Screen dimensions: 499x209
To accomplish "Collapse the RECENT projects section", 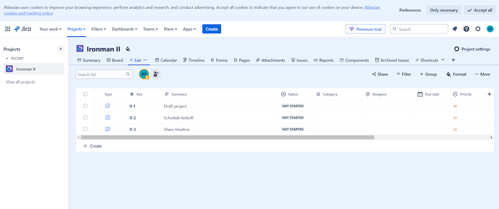I will coord(7,58).
